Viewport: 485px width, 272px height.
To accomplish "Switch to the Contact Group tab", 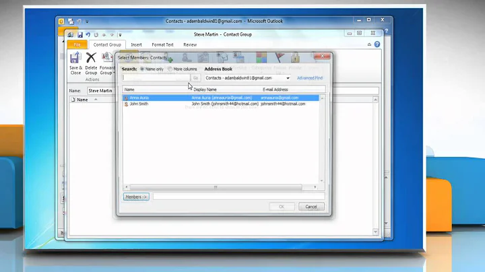I will [107, 44].
